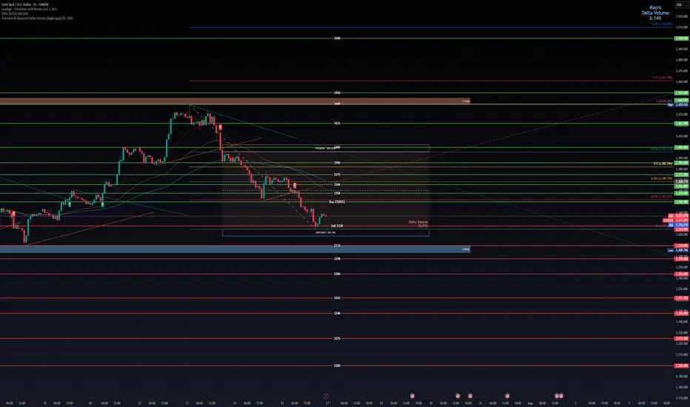Select the 3500 horizontal line label

pos(337,38)
